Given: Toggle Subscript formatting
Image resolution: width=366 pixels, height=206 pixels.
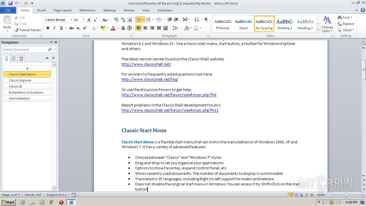Looking at the screenshot, I should [x=78, y=28].
